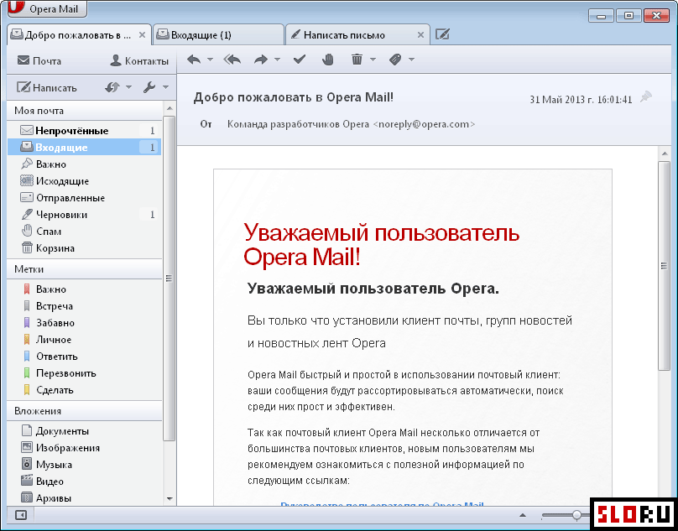
Task: Open Документы attachments view
Action: (x=84, y=431)
